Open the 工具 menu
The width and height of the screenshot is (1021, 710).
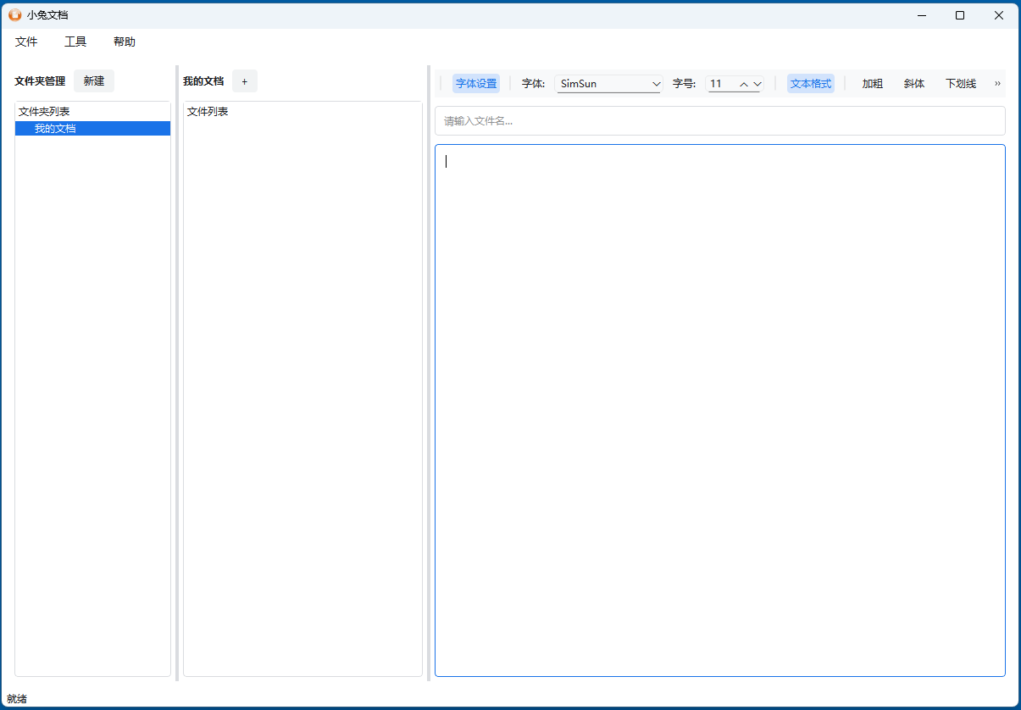coord(75,41)
